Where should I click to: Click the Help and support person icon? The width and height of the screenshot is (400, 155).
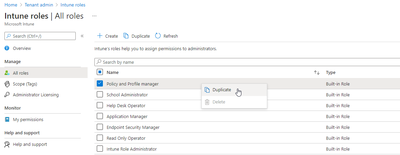coord(7,144)
